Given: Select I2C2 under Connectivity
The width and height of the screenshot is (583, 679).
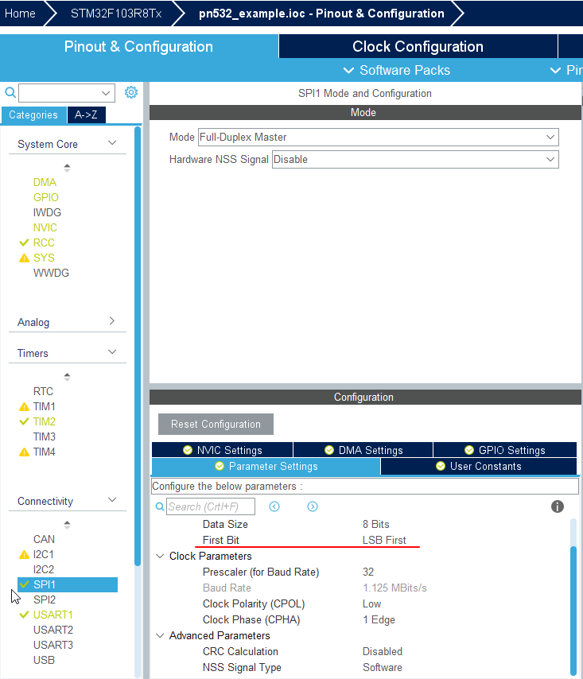Looking at the screenshot, I should point(44,570).
